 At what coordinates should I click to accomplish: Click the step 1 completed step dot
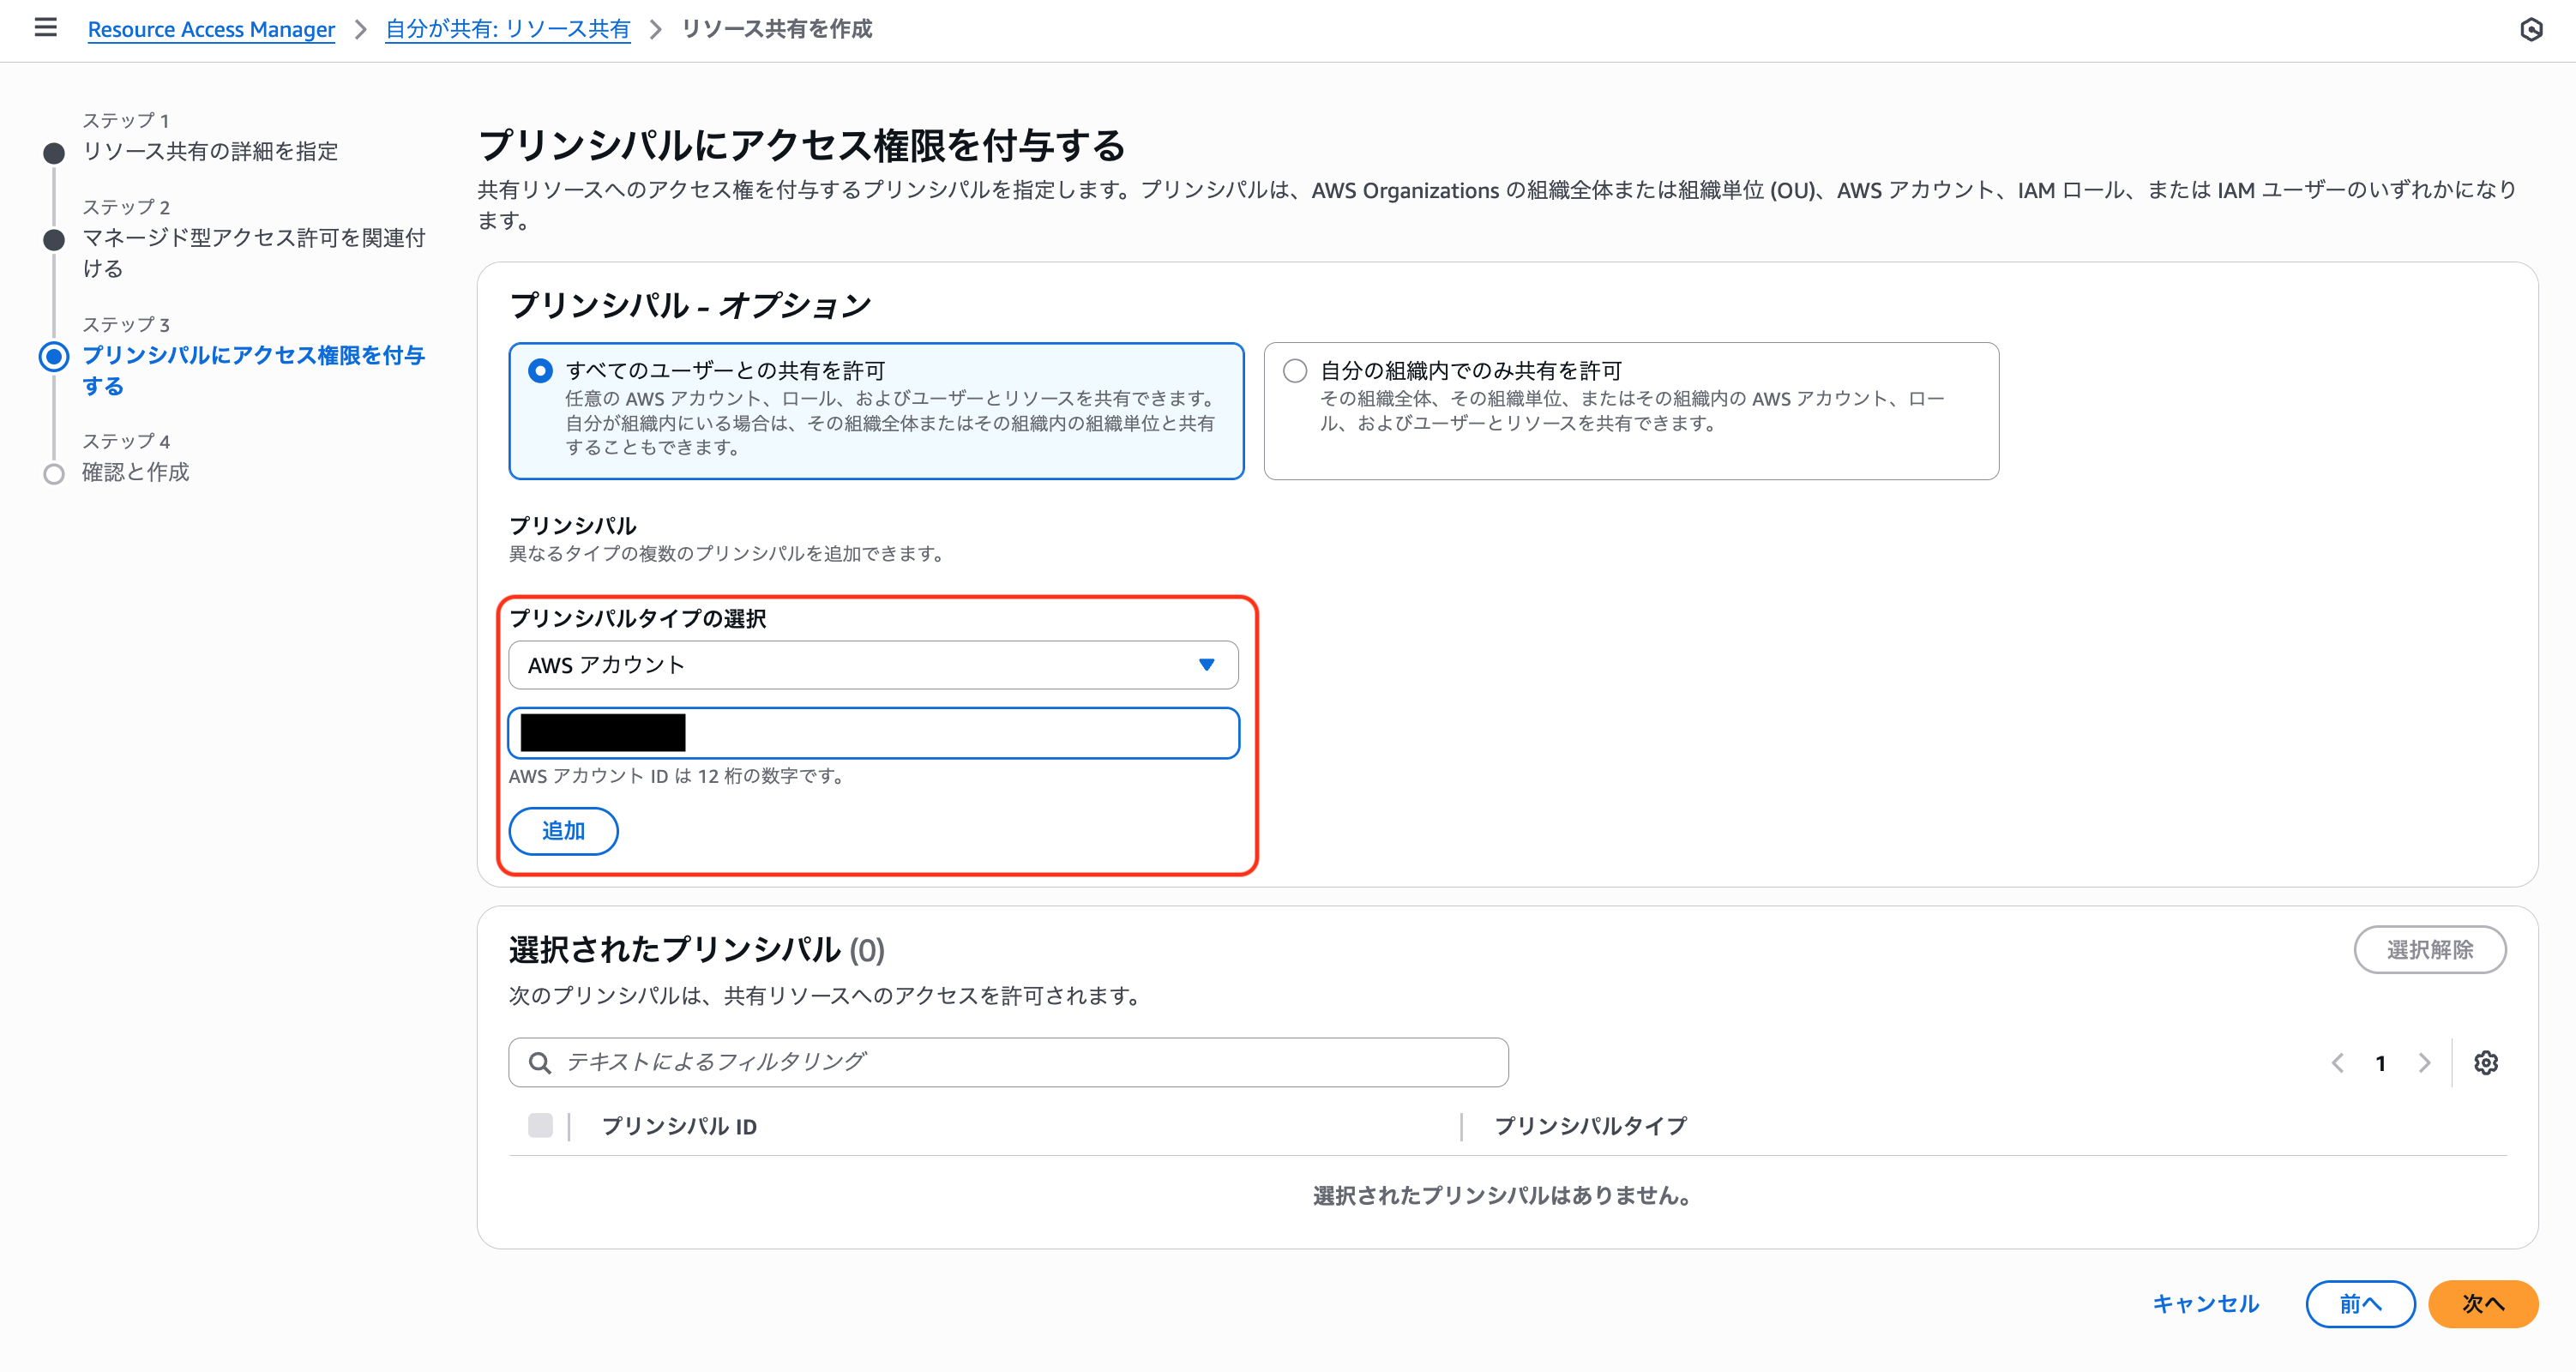pyautogui.click(x=53, y=152)
